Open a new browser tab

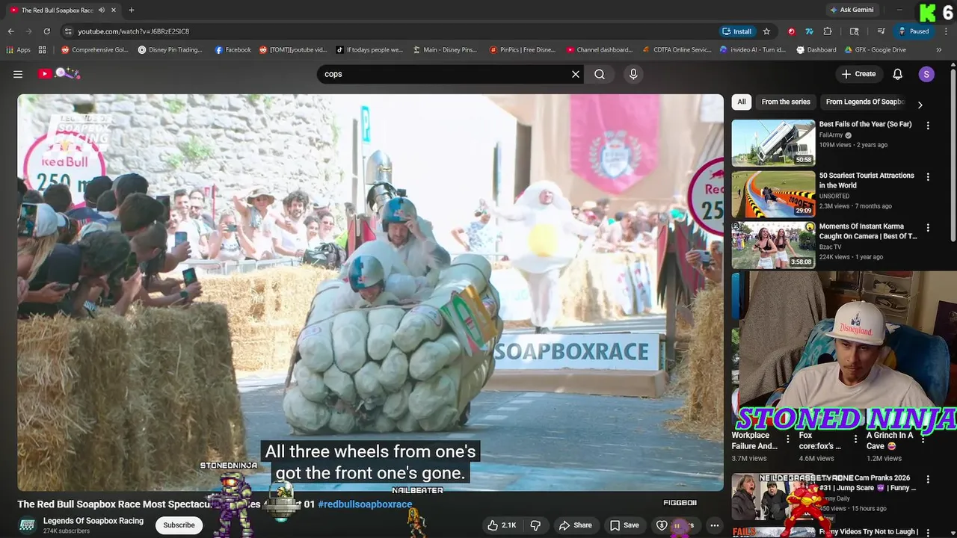pos(131,10)
